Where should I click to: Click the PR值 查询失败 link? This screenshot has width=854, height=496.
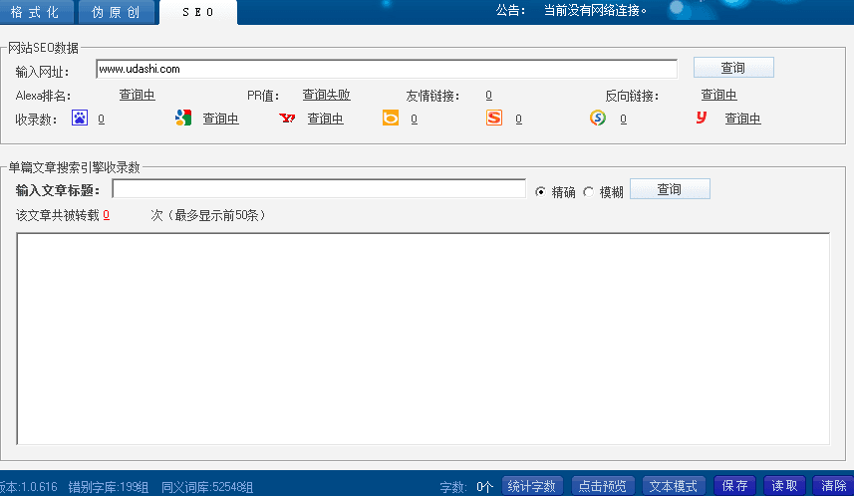[326, 95]
